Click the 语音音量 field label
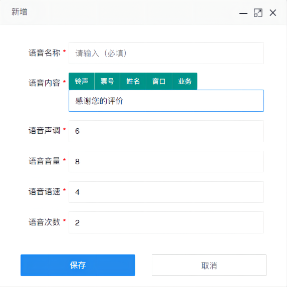 point(44,161)
